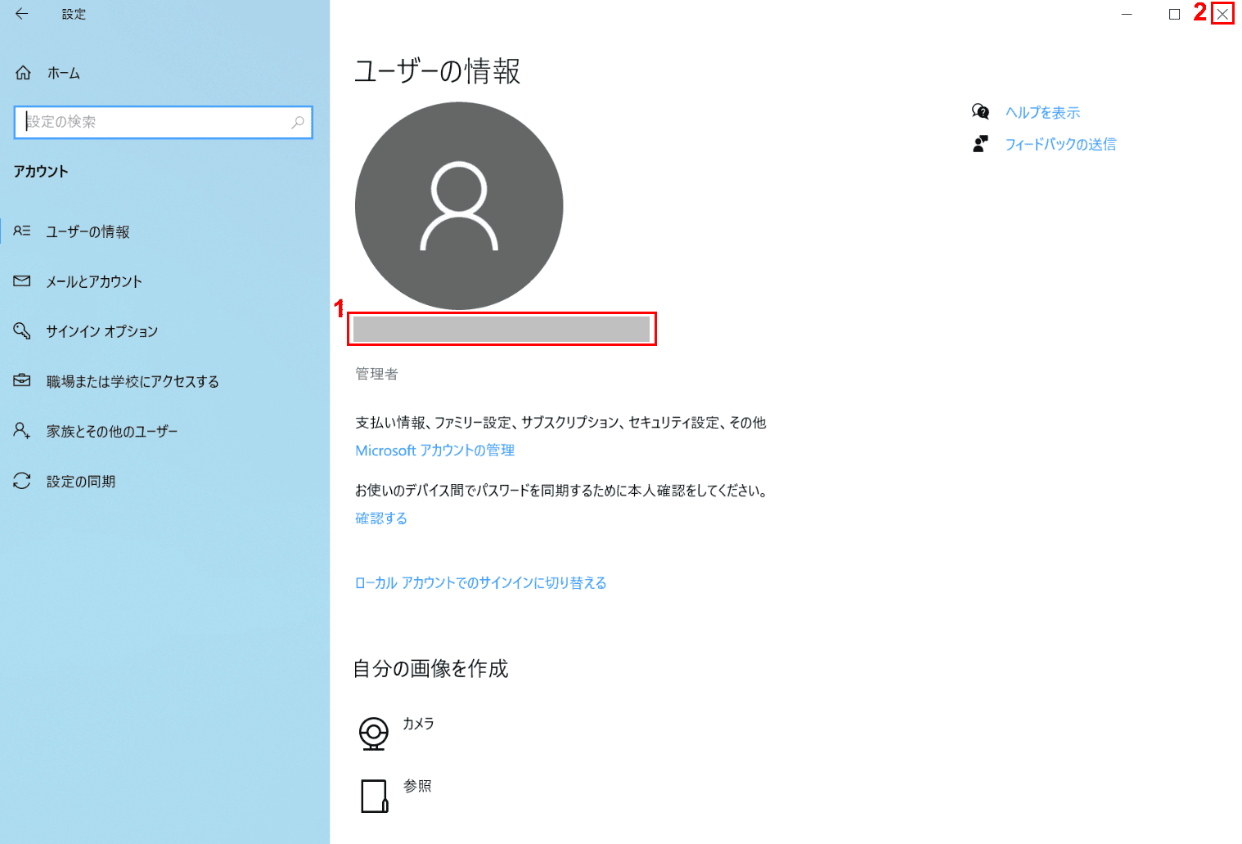Click the 確認する link
The image size is (1242, 844).
(x=381, y=519)
